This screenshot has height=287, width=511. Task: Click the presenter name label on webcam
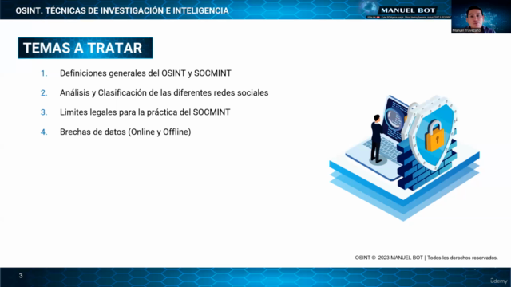point(466,30)
